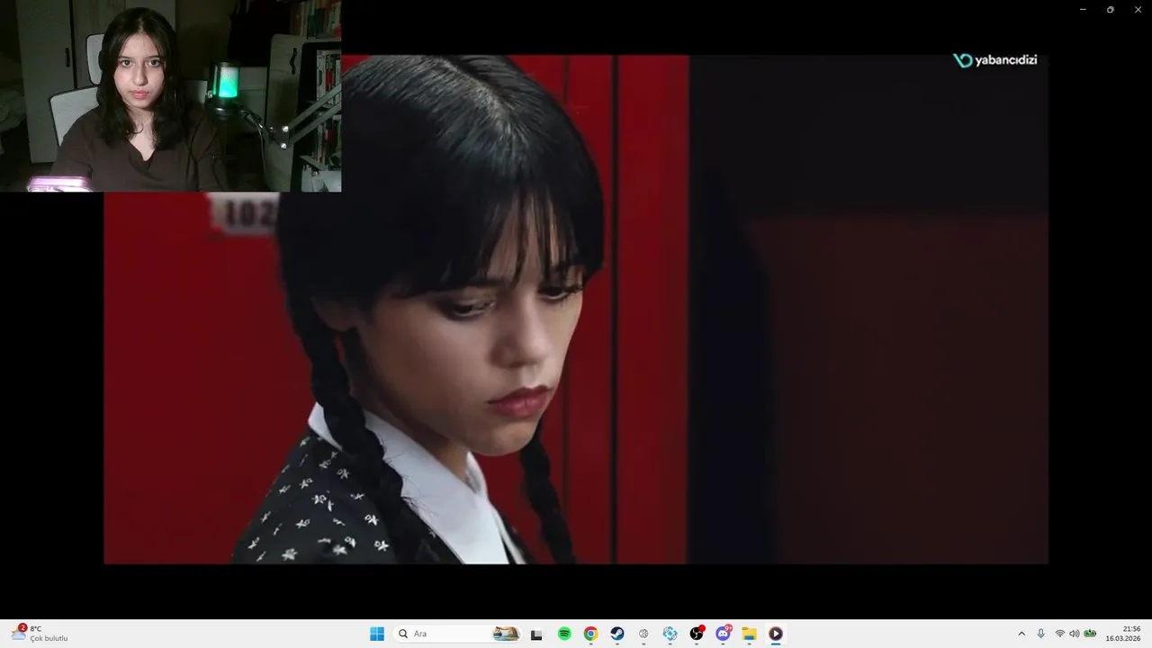Screen dimensions: 1152x648
Task: Open the 8°C Çok bulutlu weather widget
Action: [x=40, y=634]
